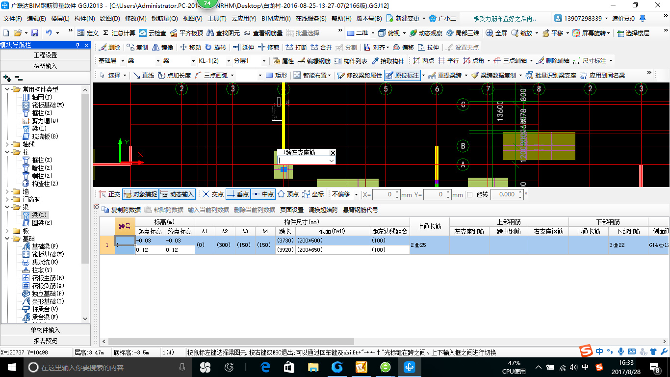Click 复制跨数据 button
This screenshot has width=670, height=377.
click(121, 210)
